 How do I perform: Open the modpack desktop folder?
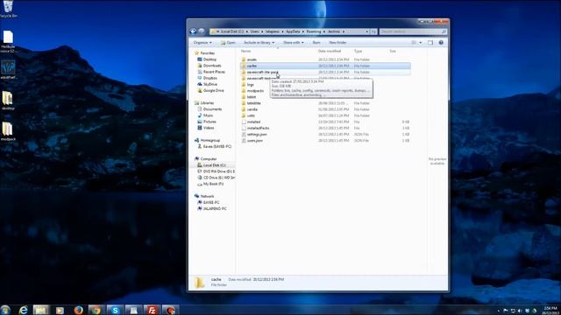[x=8, y=131]
